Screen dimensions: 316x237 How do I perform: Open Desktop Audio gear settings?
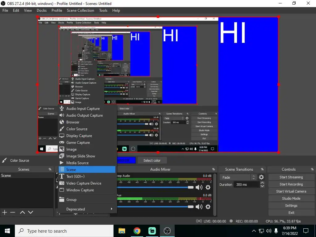(208, 187)
